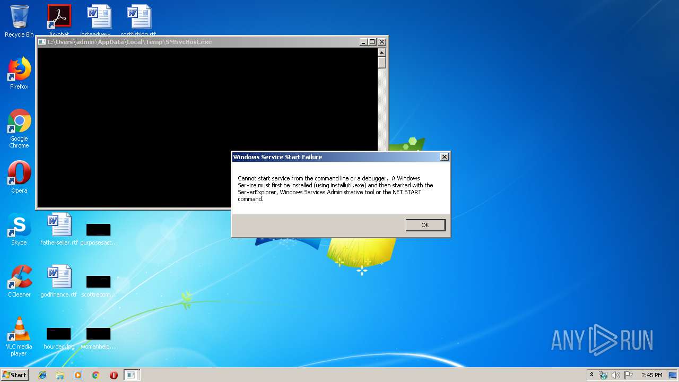Screen dimensions: 679x382
Task: Select the womanhelp file icon
Action: (99, 338)
